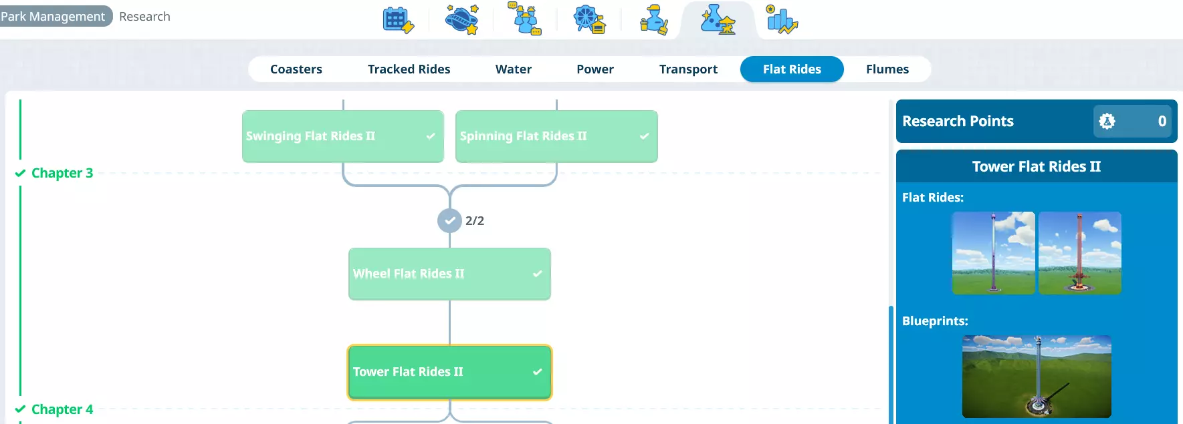Click the Park Management breadcrumb
The width and height of the screenshot is (1183, 424).
coord(53,17)
